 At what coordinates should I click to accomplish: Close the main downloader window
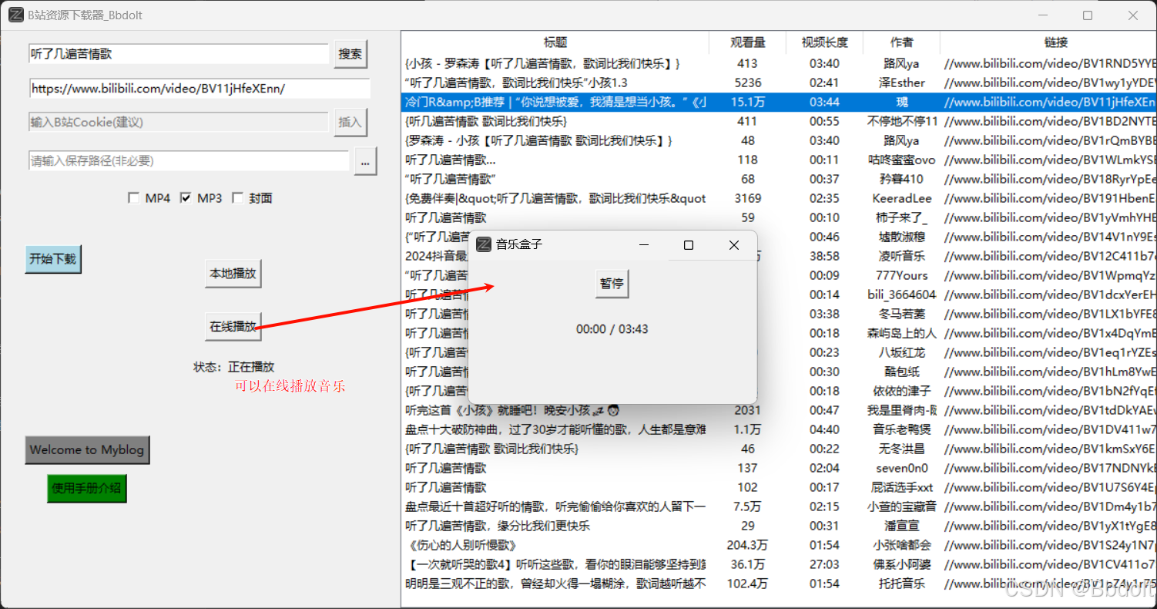[1134, 15]
